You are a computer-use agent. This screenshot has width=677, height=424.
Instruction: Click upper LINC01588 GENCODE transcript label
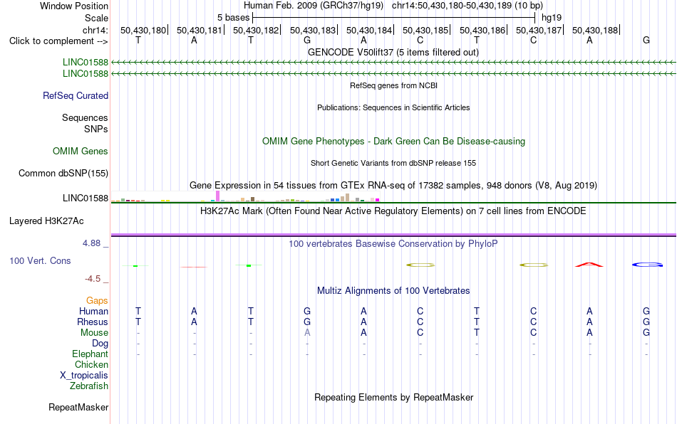(85, 63)
